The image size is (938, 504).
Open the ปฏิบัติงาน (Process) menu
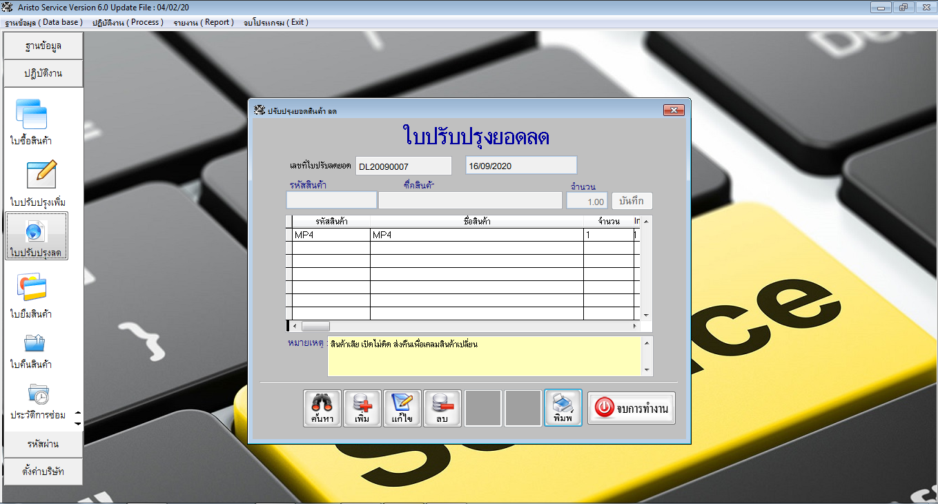pos(128,22)
